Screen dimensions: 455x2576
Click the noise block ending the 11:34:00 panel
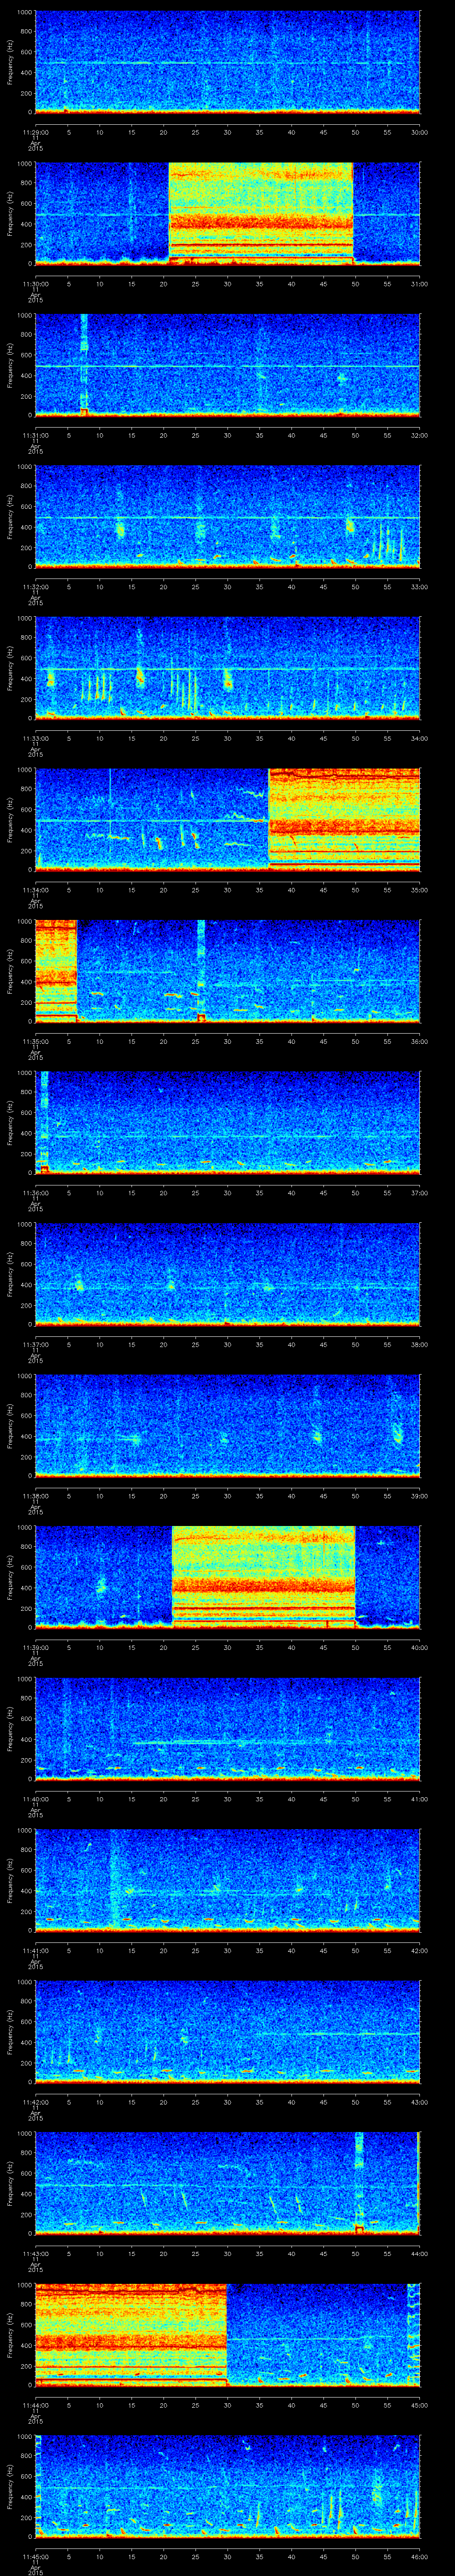pos(344,819)
